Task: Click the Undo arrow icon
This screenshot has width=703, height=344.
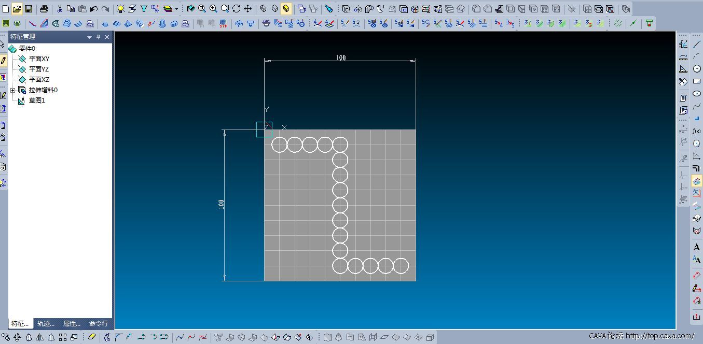Action: click(93, 9)
